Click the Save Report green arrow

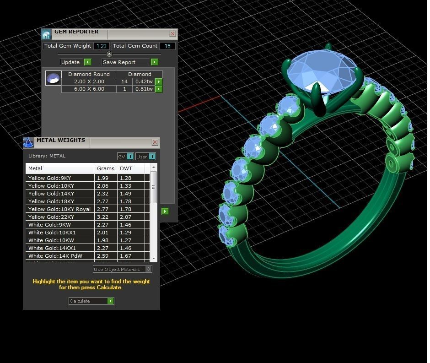coord(155,62)
